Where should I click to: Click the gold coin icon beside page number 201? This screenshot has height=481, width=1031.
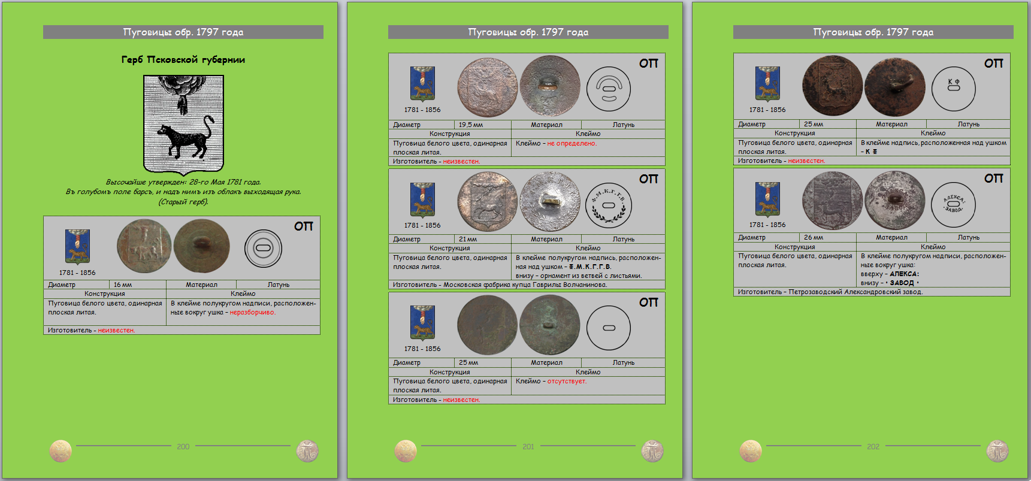[406, 450]
